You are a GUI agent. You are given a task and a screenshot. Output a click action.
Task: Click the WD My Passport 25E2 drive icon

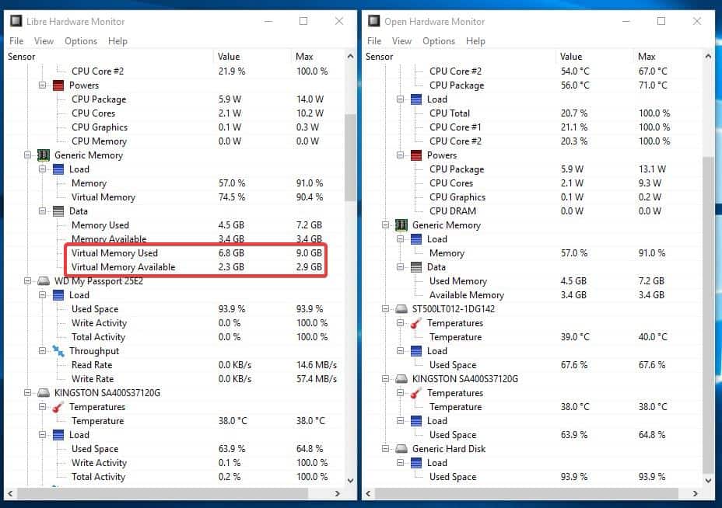pyautogui.click(x=43, y=280)
